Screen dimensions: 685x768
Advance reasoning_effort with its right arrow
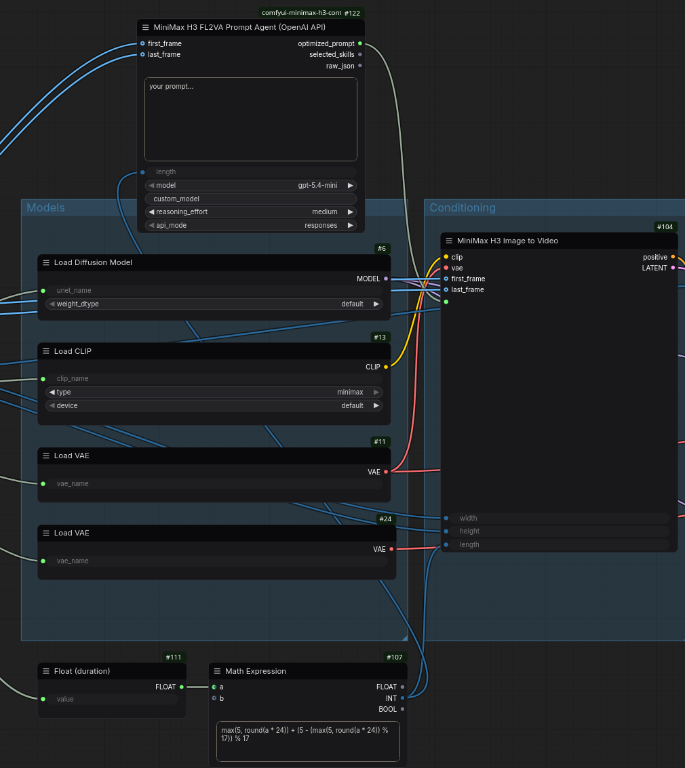[x=351, y=211]
